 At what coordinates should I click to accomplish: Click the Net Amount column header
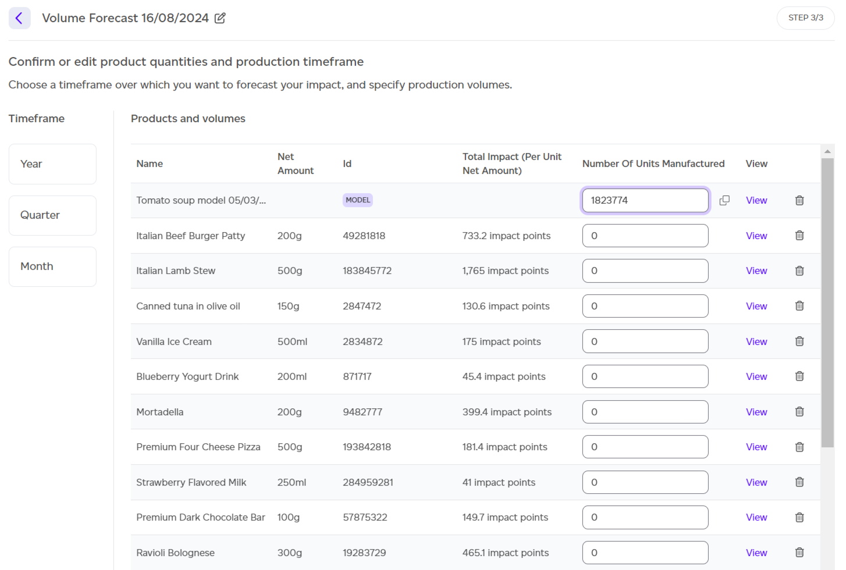pos(296,164)
